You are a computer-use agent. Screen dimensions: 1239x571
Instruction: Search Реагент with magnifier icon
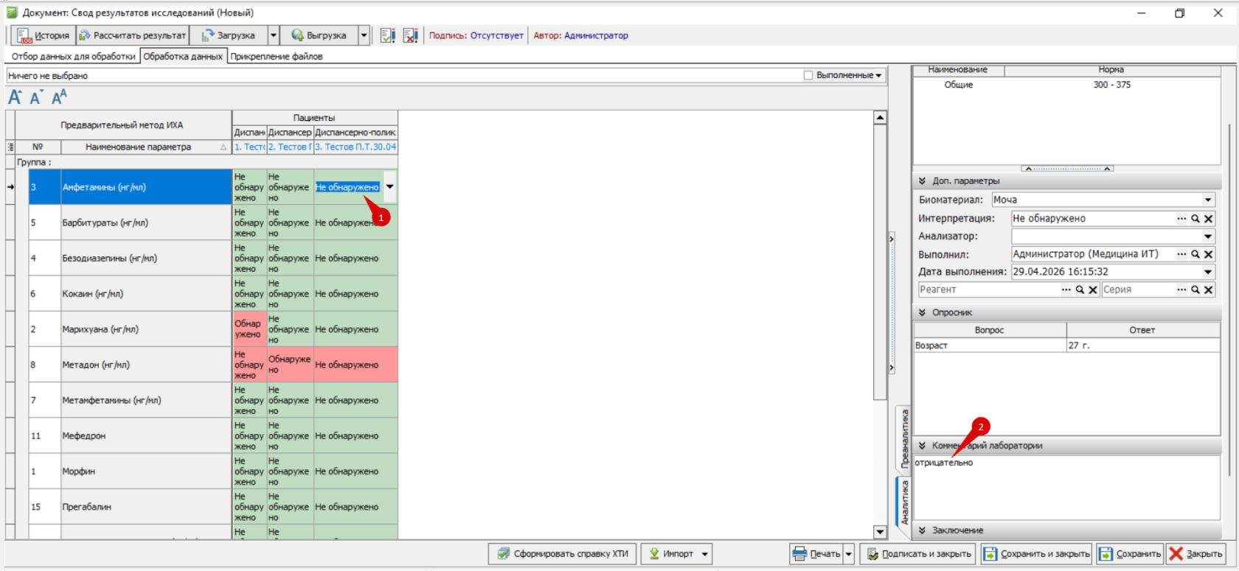1080,290
